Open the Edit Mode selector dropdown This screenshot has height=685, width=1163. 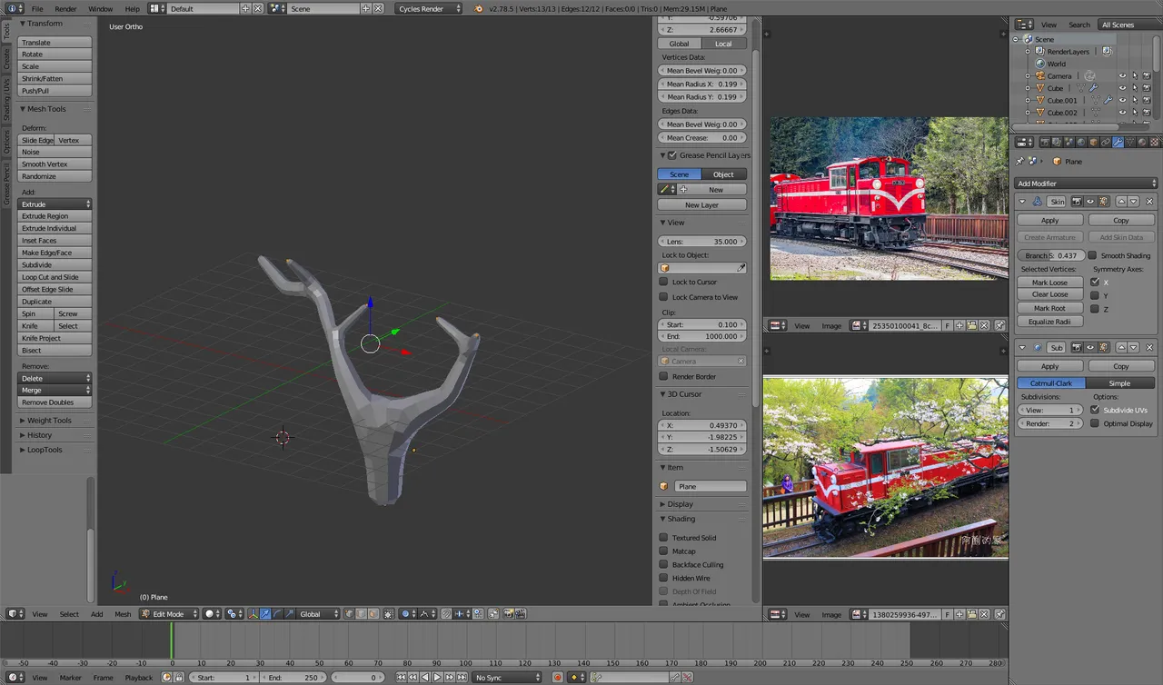click(x=168, y=614)
